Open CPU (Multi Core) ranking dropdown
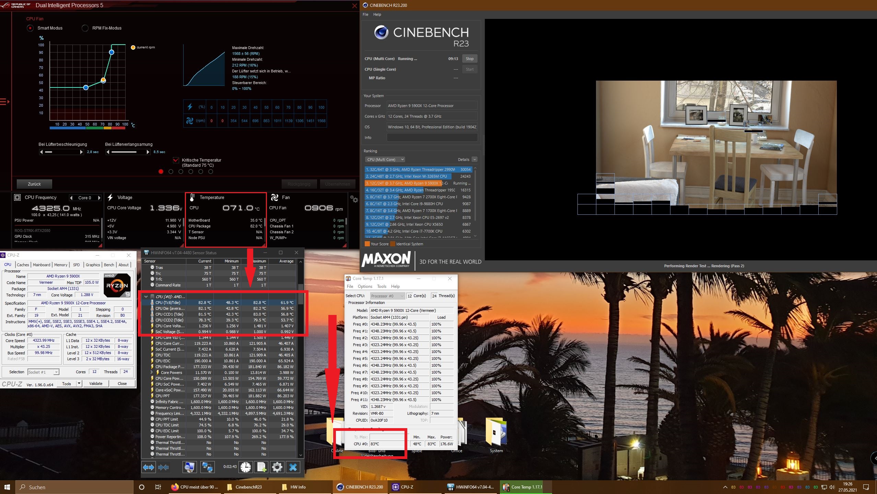Viewport: 877px width, 494px height. point(385,160)
